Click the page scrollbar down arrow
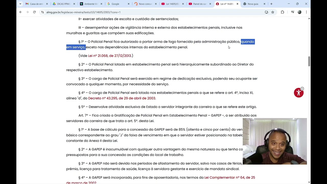 309,182
